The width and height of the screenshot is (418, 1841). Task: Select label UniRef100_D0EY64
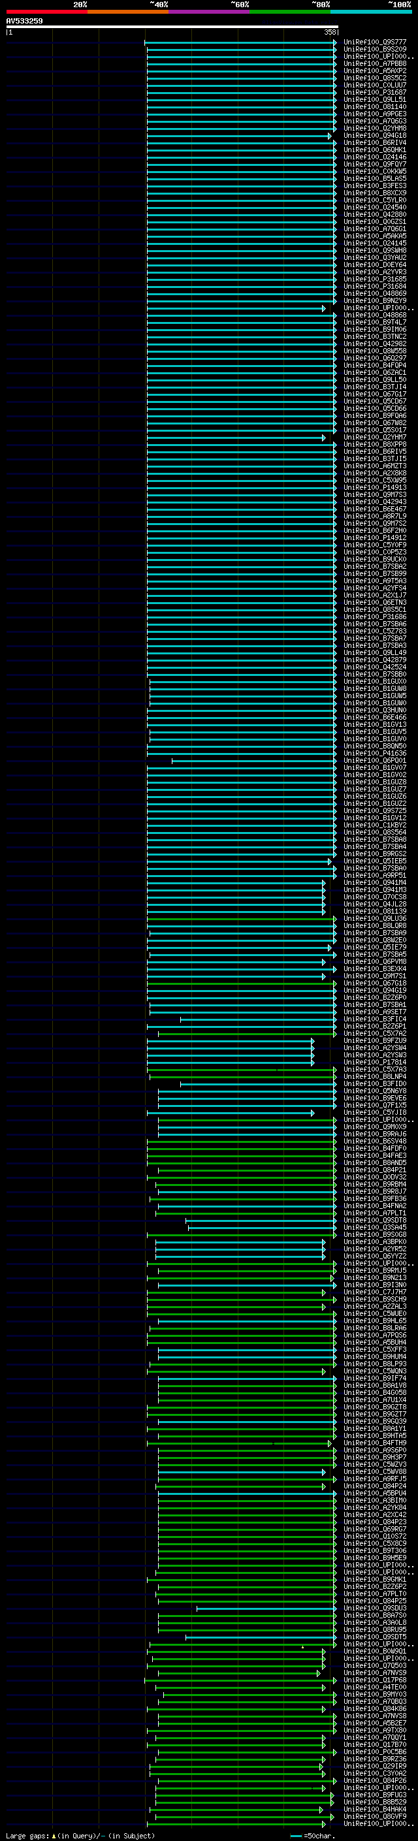375,265
